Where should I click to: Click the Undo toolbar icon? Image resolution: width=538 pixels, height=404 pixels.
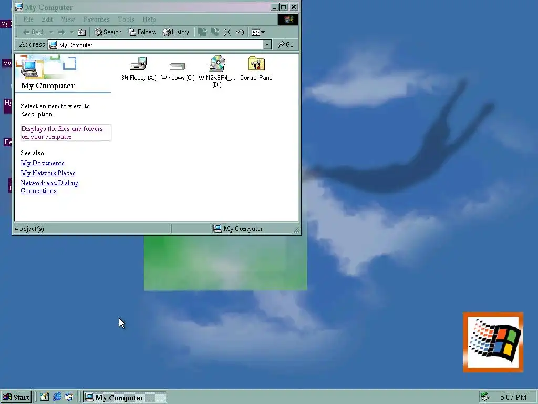[240, 32]
